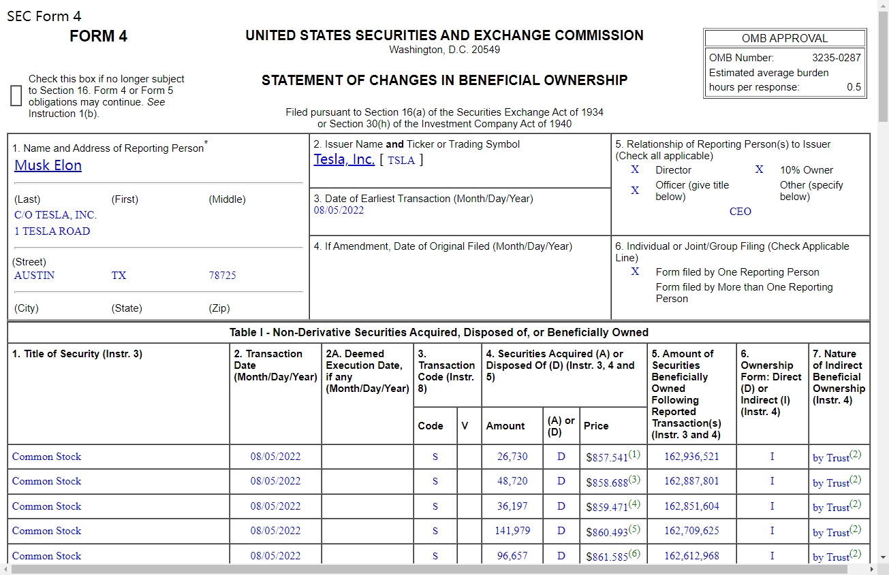
Task: Click the TSLA ticker symbol text
Action: tap(401, 161)
